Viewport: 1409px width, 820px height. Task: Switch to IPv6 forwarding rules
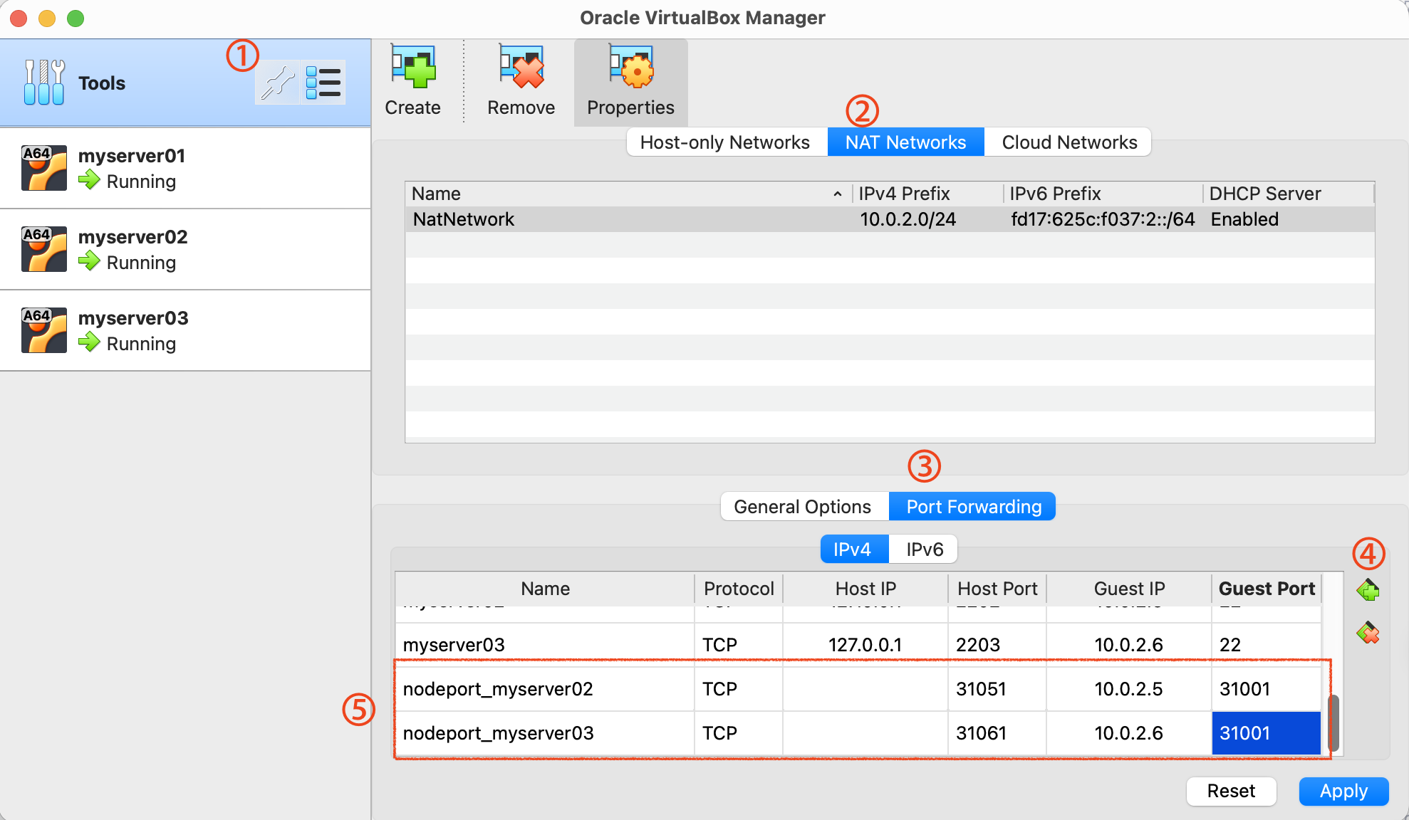coord(924,550)
